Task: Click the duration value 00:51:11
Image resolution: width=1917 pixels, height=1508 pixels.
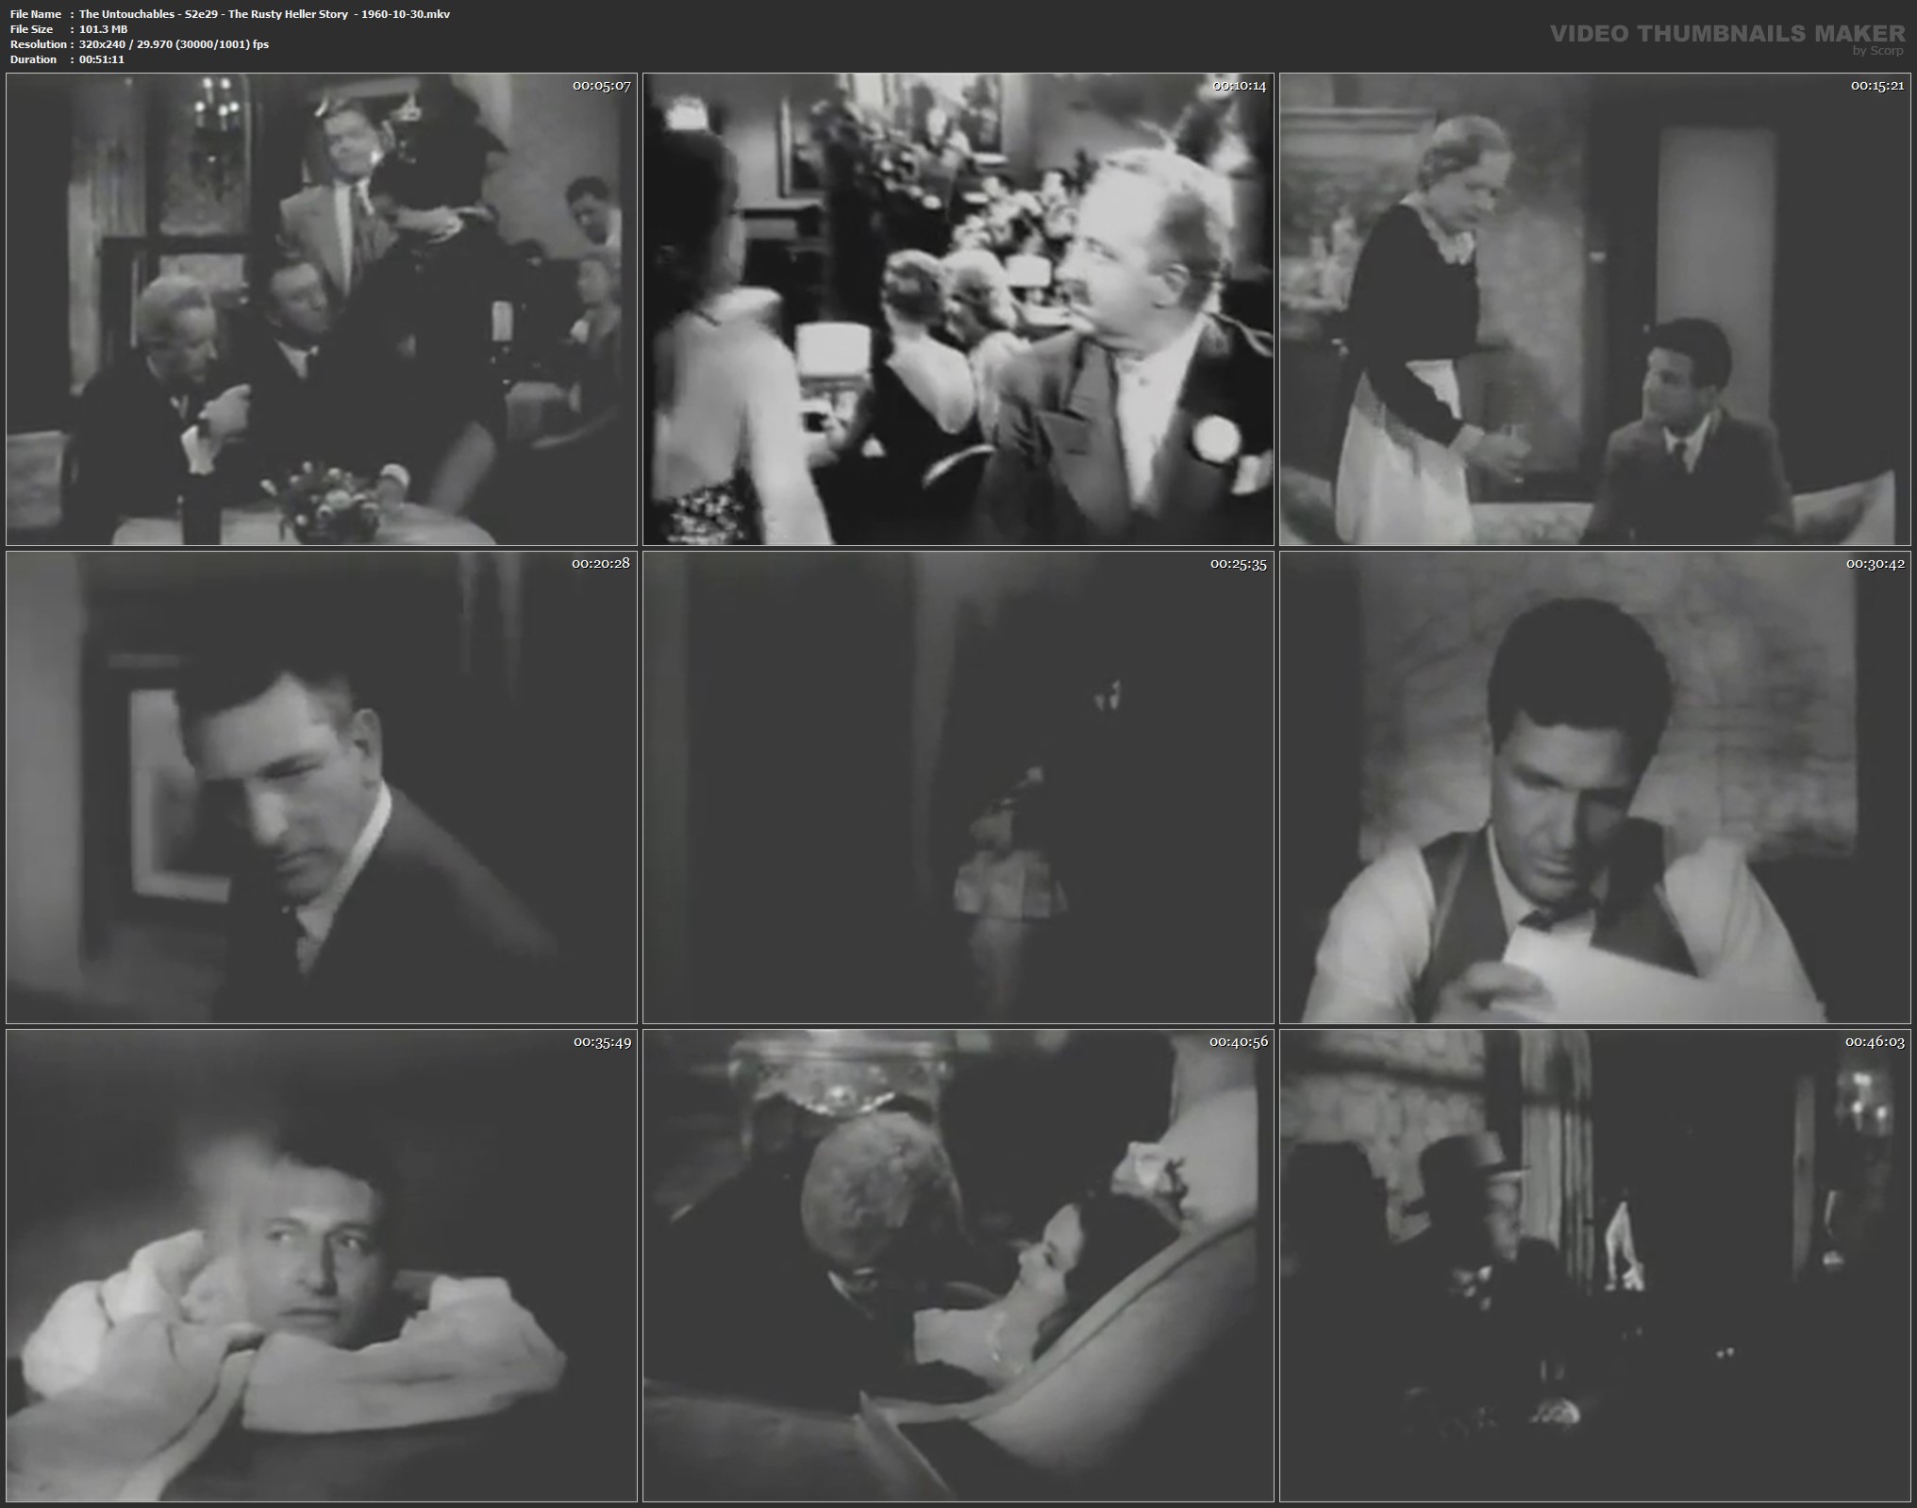Action: click(x=102, y=59)
